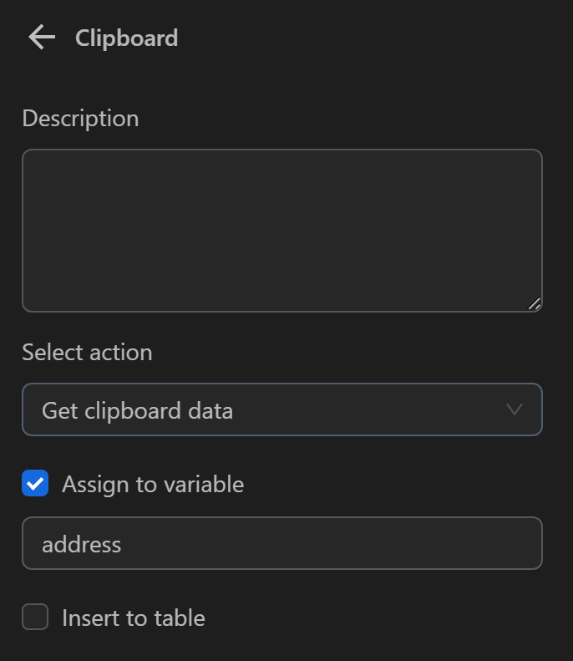Enable the Insert to table checkbox
573x661 pixels.
pyautogui.click(x=35, y=618)
